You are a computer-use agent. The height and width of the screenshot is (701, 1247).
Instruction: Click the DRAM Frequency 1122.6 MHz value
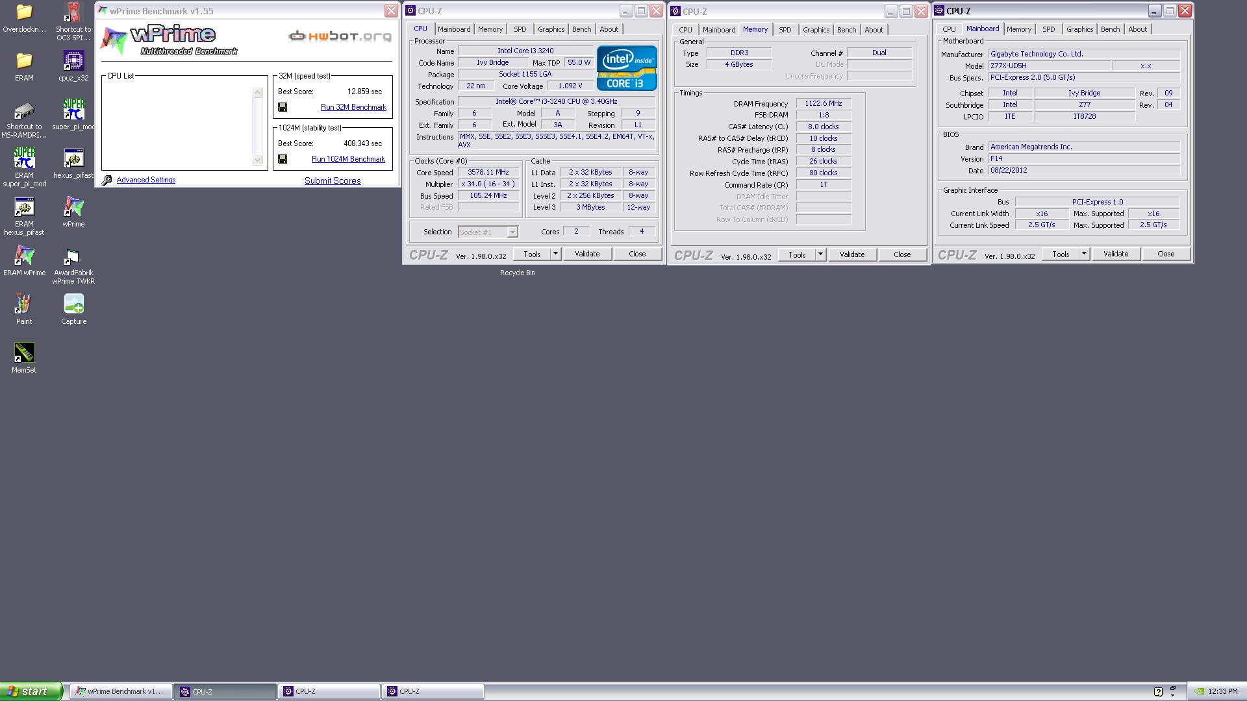[824, 103]
